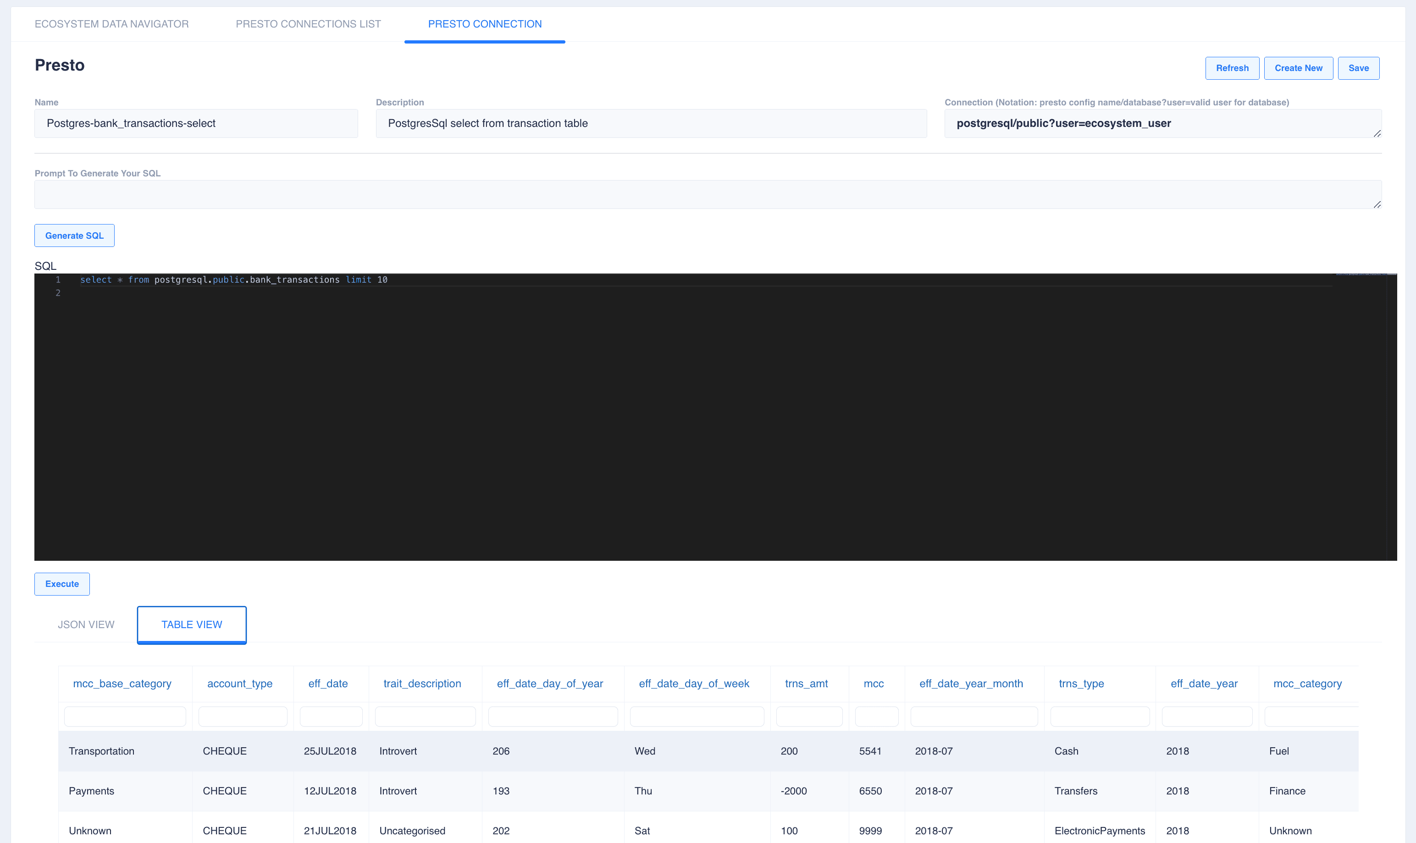
Task: Click the Generate SQL button
Action: click(x=74, y=235)
